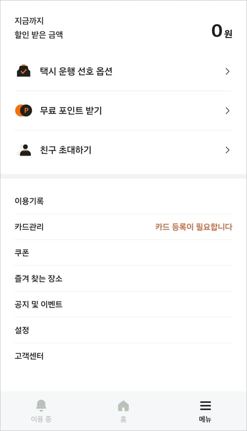Select the 쿠폰 menu entry

[x=123, y=253]
